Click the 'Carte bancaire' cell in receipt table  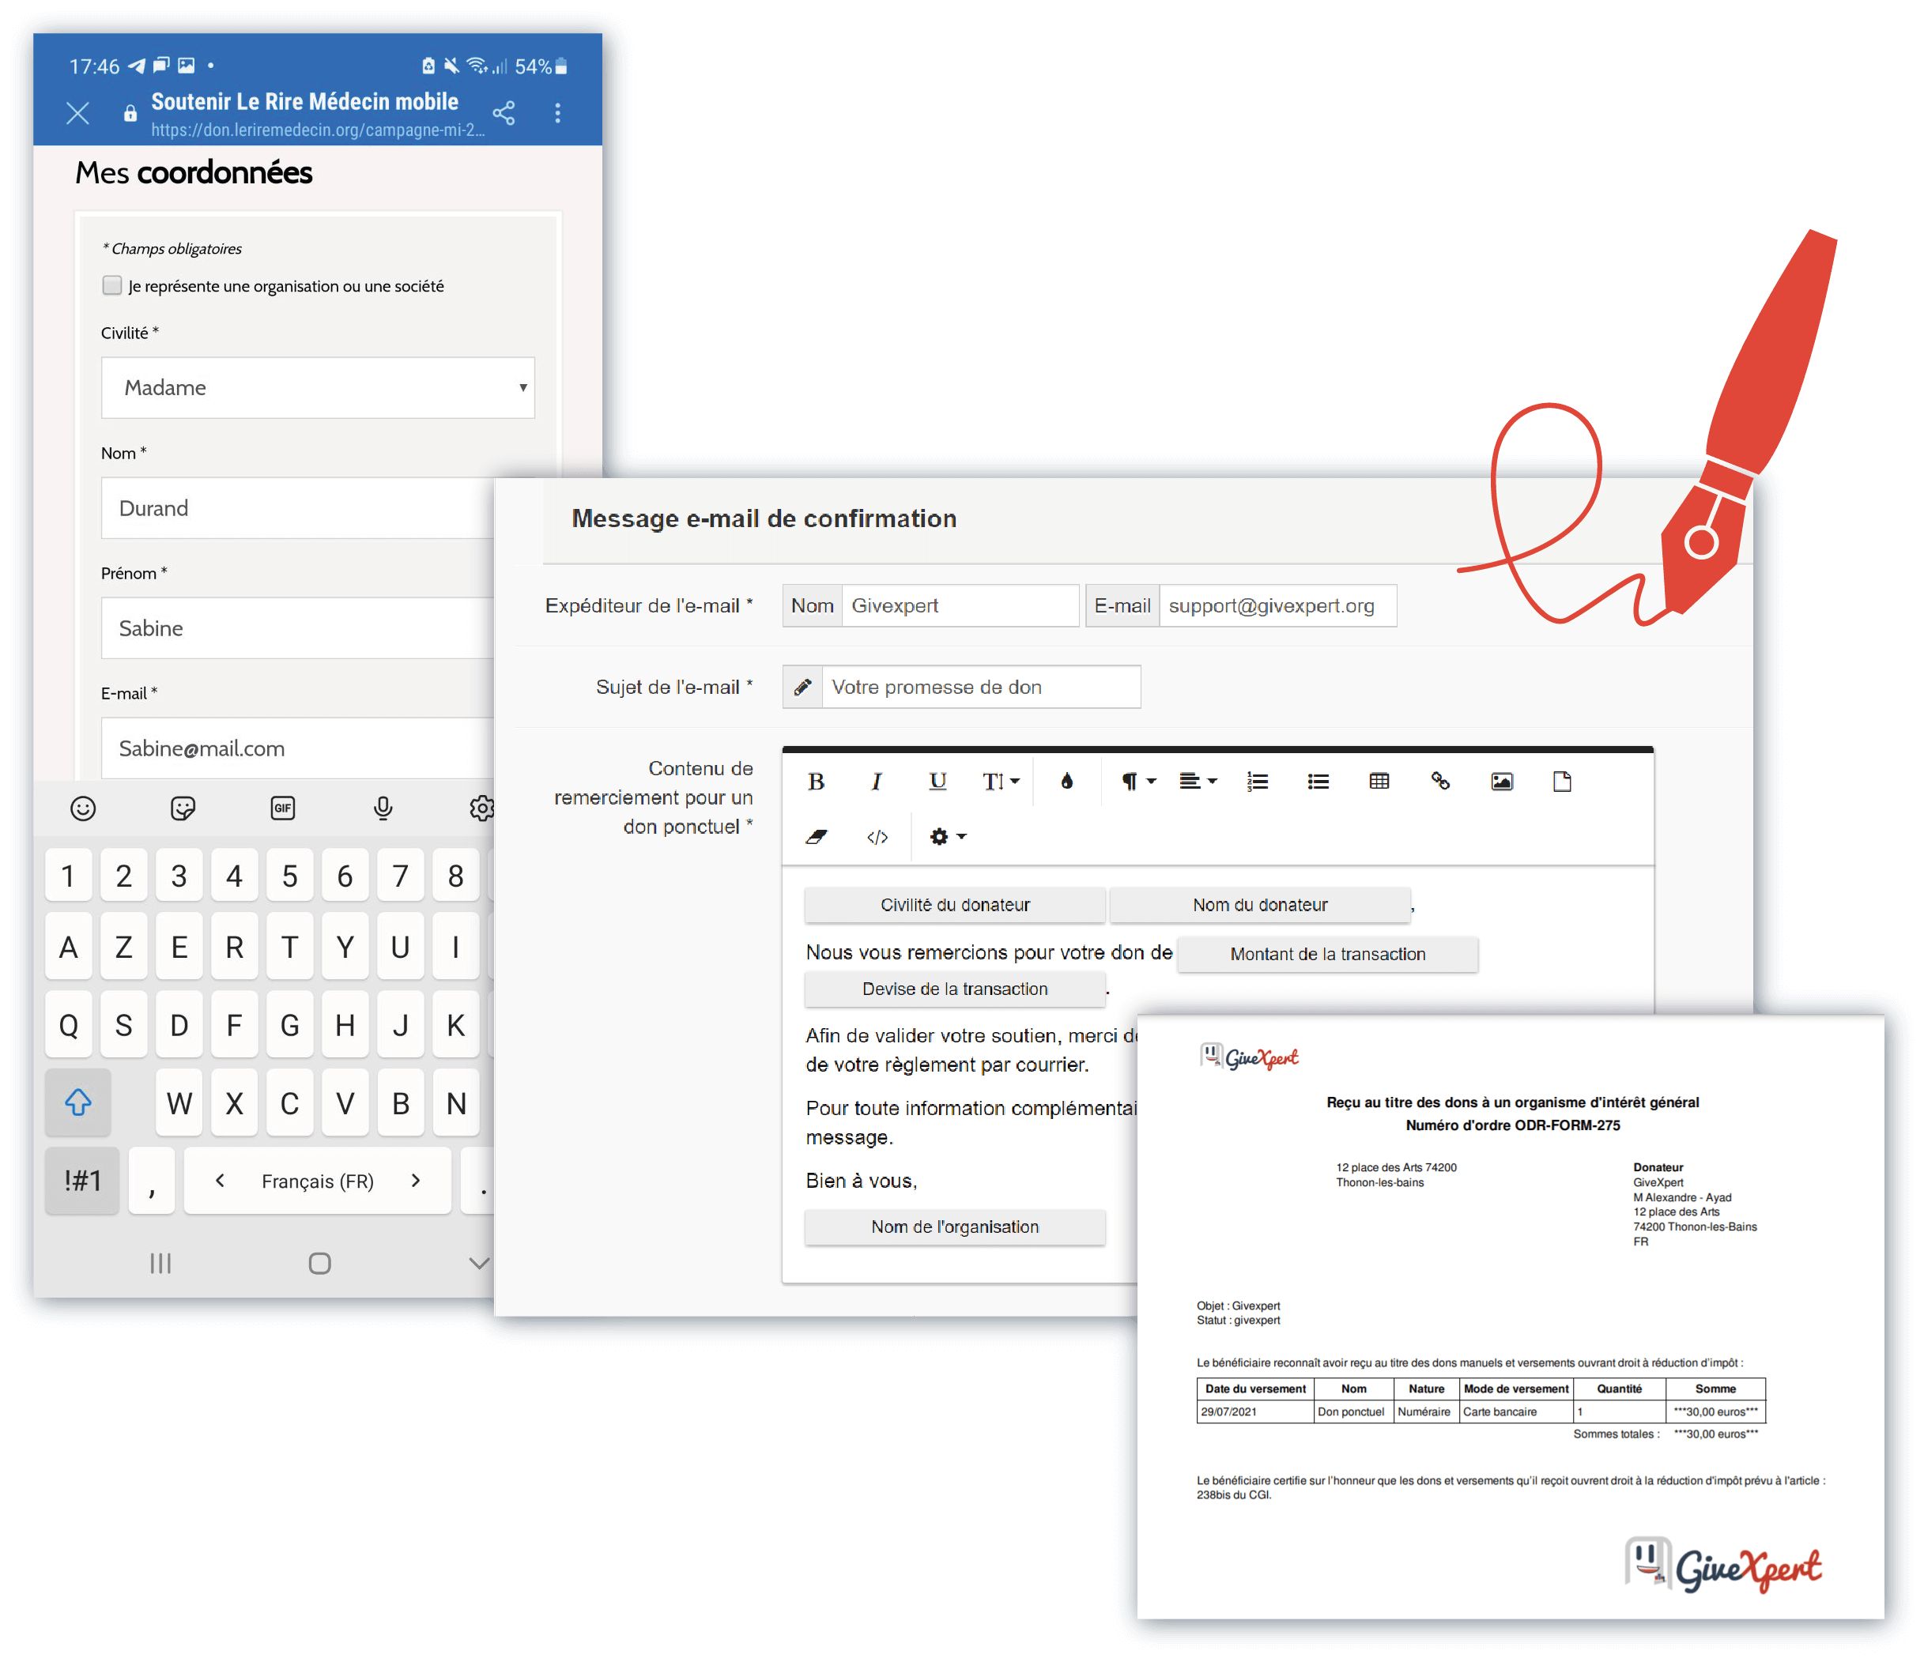click(1515, 1412)
